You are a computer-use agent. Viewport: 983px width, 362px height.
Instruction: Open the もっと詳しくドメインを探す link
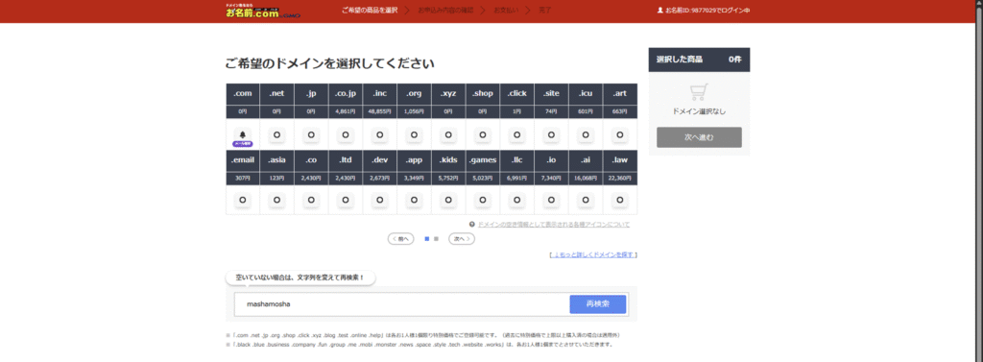(592, 254)
